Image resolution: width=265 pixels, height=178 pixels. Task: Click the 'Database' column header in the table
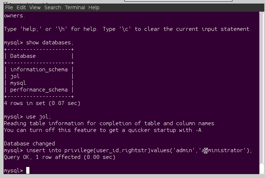(x=23, y=56)
